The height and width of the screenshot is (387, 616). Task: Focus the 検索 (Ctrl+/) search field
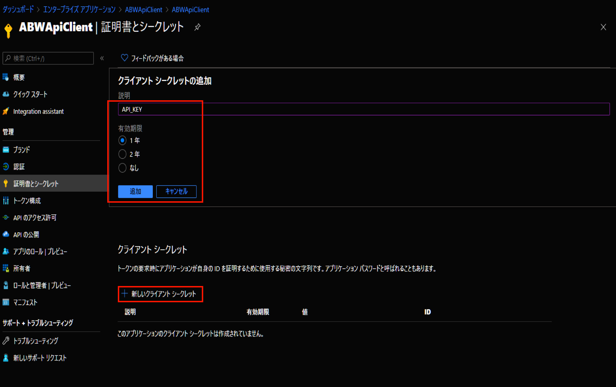pyautogui.click(x=48, y=58)
